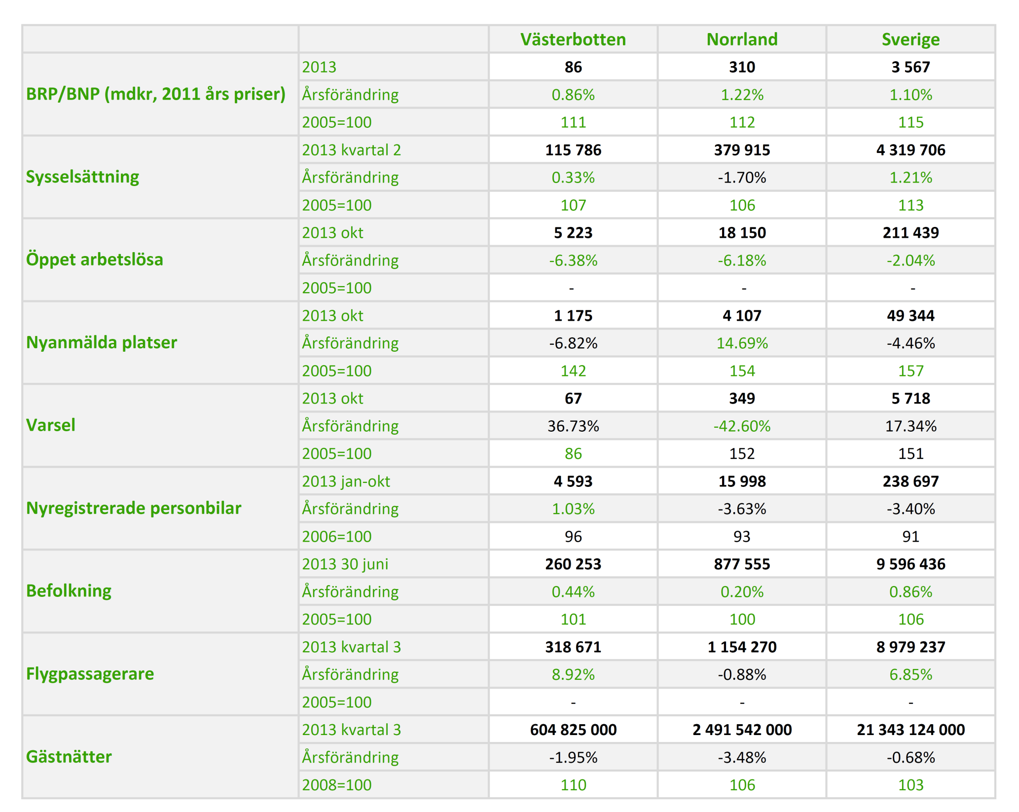Select the Varsel row label
1019x812 pixels.
click(x=50, y=425)
